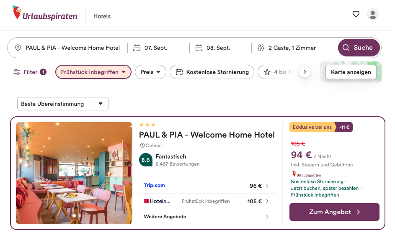Toggle Frühstück inbegriffen filter chip

click(x=93, y=72)
